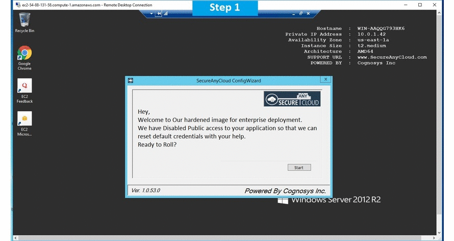Image resolution: width=454 pixels, height=241 pixels.
Task: Toggle the pin on the RDP connection bar
Action: [159, 14]
